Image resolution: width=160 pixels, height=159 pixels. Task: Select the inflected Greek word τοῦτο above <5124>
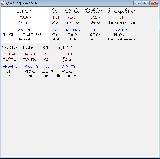coord(10,48)
